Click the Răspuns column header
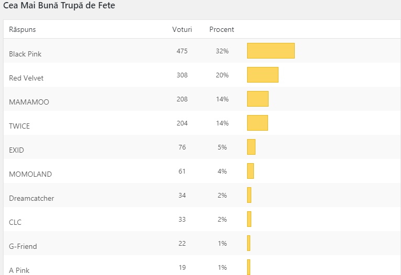The height and width of the screenshot is (275, 401). (23, 30)
